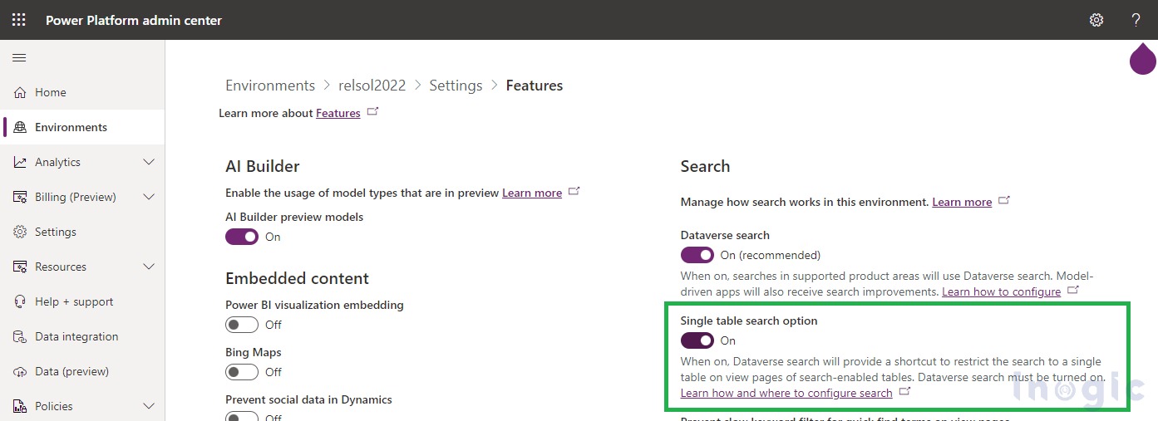This screenshot has height=421, width=1158.
Task: Click the Analytics chart icon
Action: pyautogui.click(x=20, y=162)
